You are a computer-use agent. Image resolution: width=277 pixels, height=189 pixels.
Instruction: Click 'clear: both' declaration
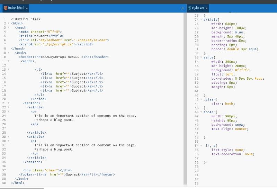[223, 104]
